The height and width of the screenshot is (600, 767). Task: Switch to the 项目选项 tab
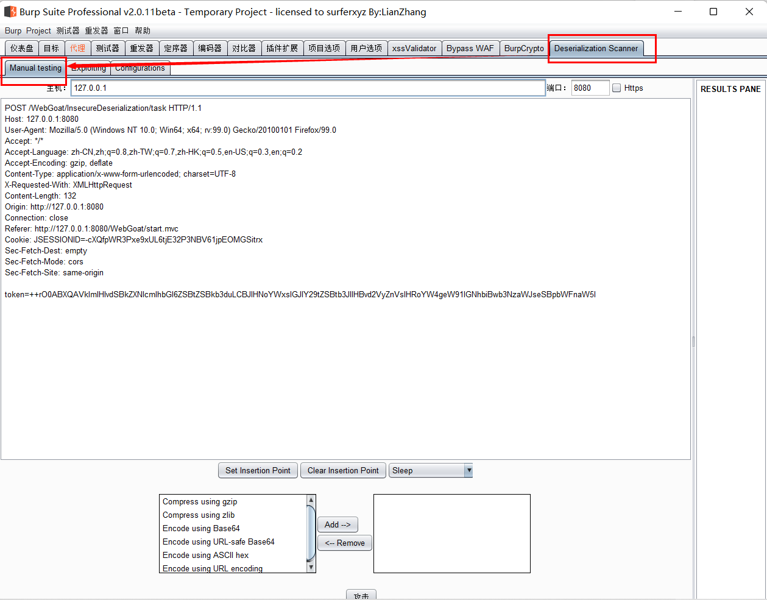tap(324, 48)
